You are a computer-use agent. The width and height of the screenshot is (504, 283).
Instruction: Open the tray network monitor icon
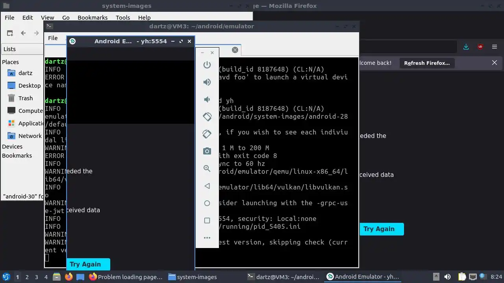point(473,277)
